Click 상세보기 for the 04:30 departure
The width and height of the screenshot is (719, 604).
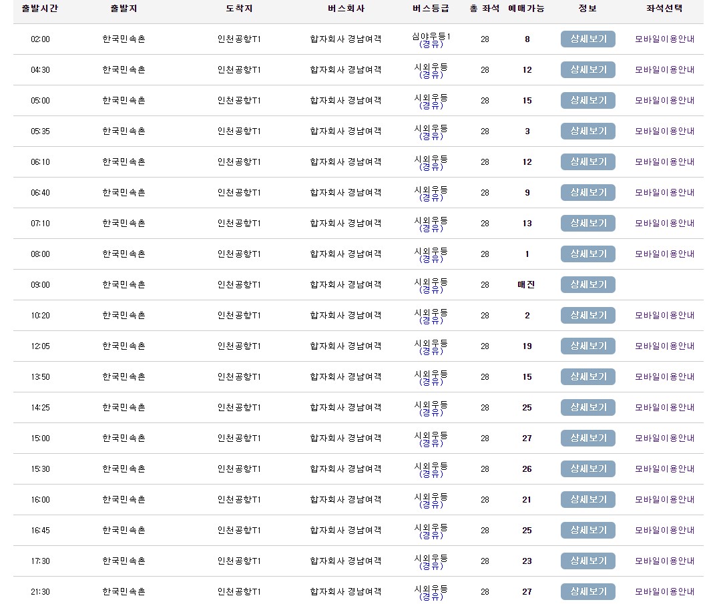[587, 69]
